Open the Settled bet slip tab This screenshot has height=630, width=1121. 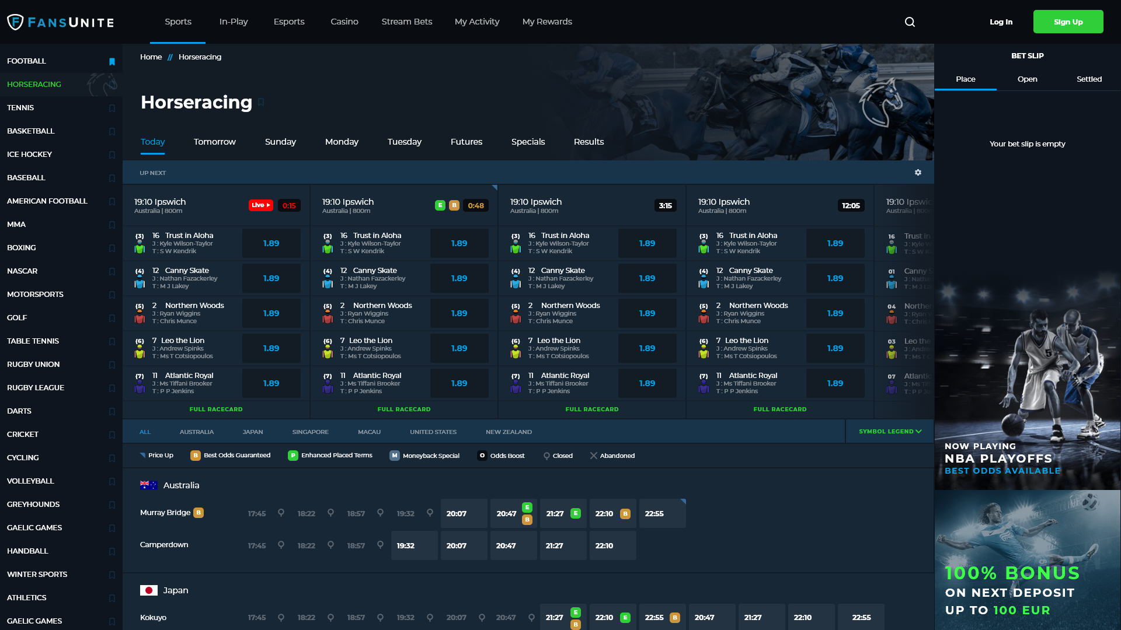click(x=1089, y=79)
